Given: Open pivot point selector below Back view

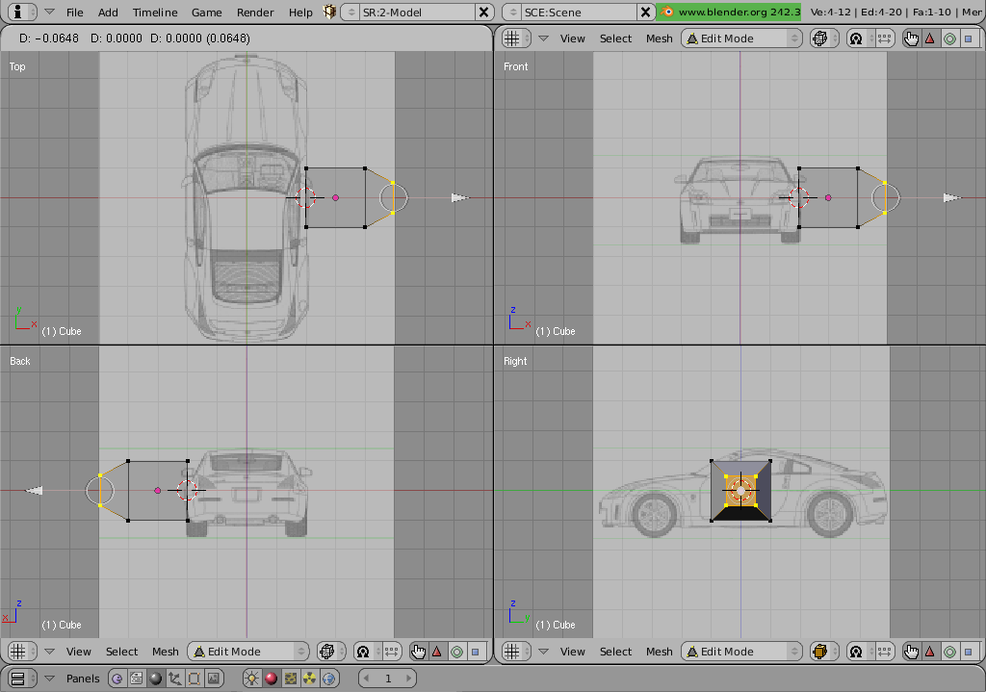Looking at the screenshot, I should pyautogui.click(x=367, y=652).
